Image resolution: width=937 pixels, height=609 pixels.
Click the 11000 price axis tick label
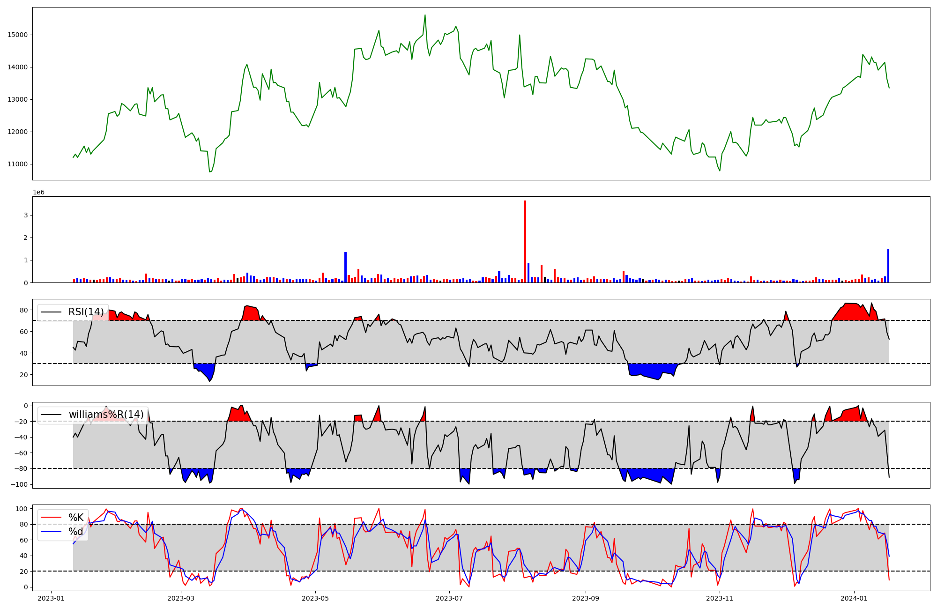18,164
